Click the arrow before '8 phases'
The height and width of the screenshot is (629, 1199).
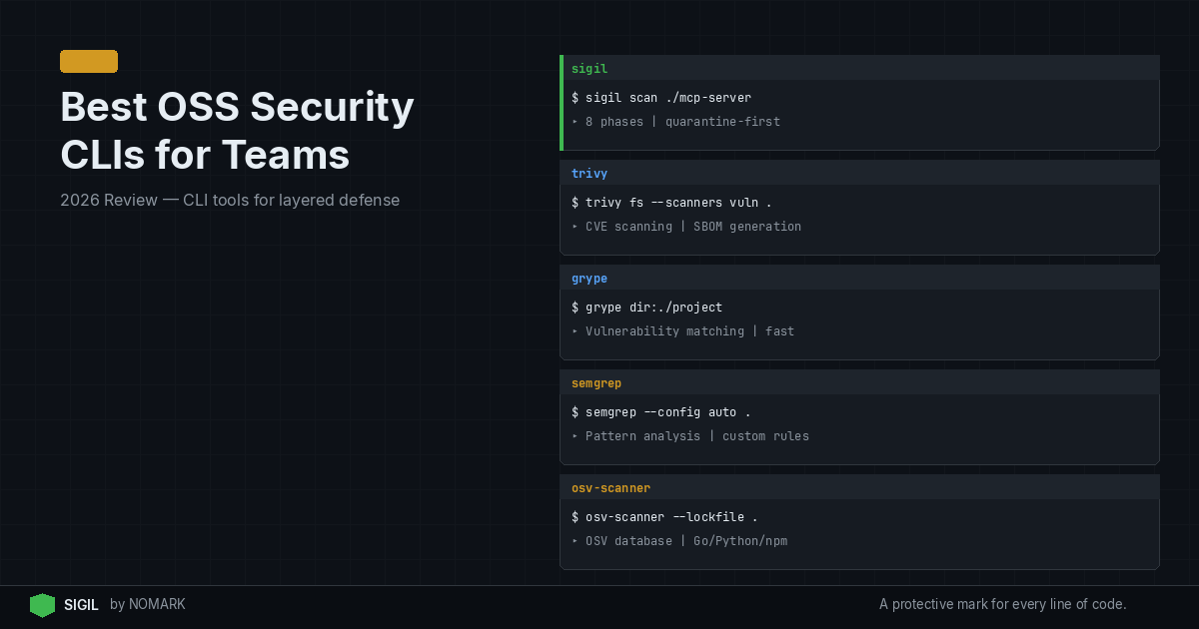[576, 122]
